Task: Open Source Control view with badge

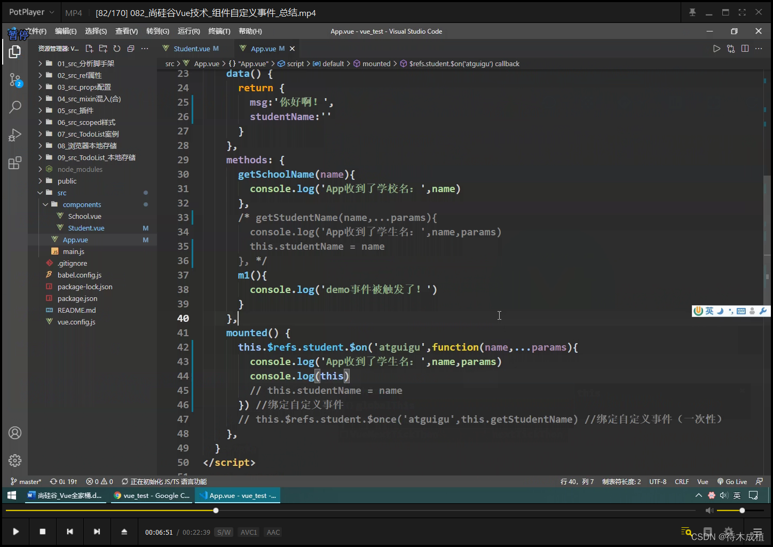Action: [x=15, y=81]
